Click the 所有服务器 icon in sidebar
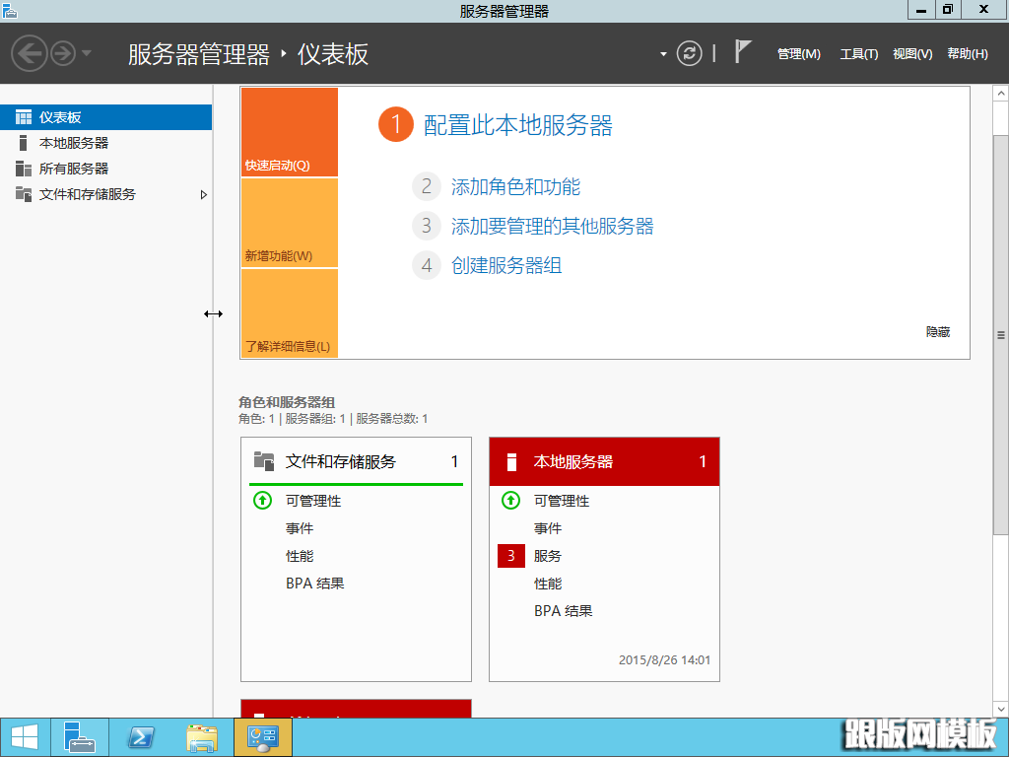The height and width of the screenshot is (757, 1009). coord(24,169)
